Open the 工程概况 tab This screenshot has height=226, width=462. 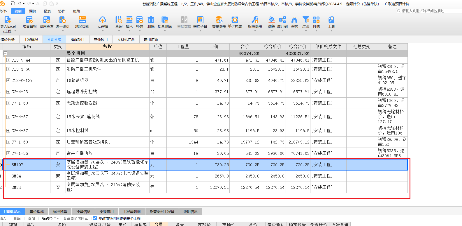(x=31, y=40)
